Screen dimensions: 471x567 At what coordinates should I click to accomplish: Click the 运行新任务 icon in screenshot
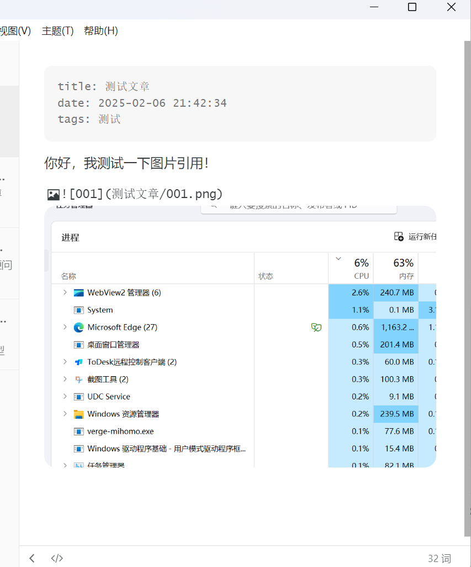pos(399,237)
